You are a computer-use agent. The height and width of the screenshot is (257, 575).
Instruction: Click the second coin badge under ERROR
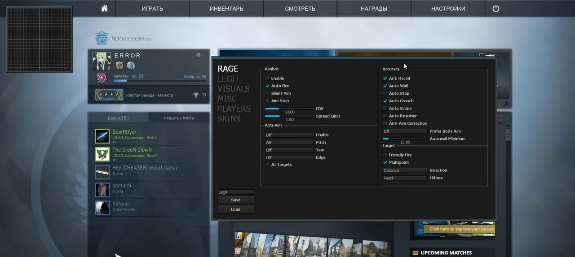coord(131,66)
